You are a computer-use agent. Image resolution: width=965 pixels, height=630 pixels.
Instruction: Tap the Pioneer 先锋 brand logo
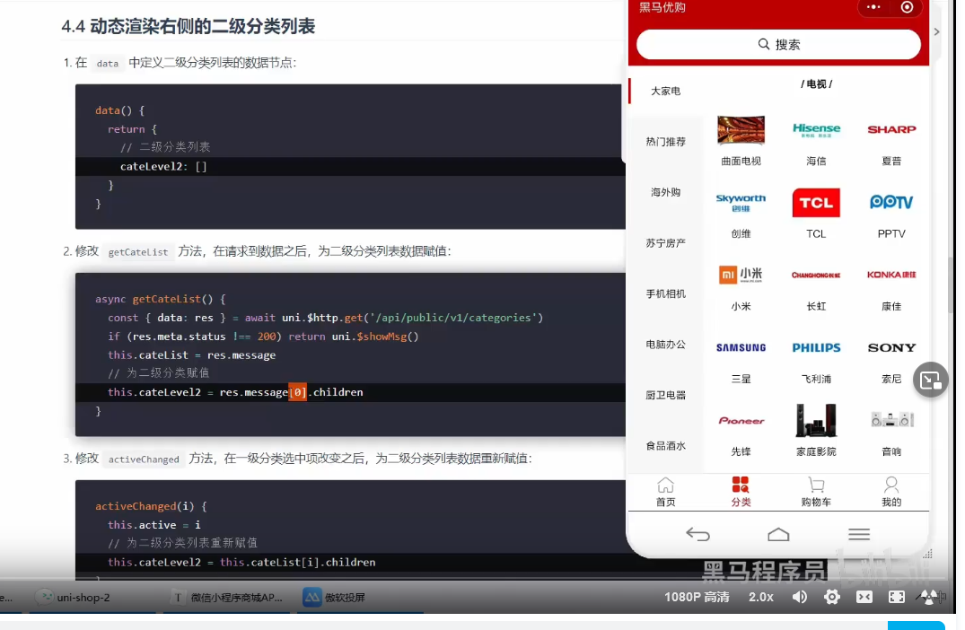click(741, 421)
